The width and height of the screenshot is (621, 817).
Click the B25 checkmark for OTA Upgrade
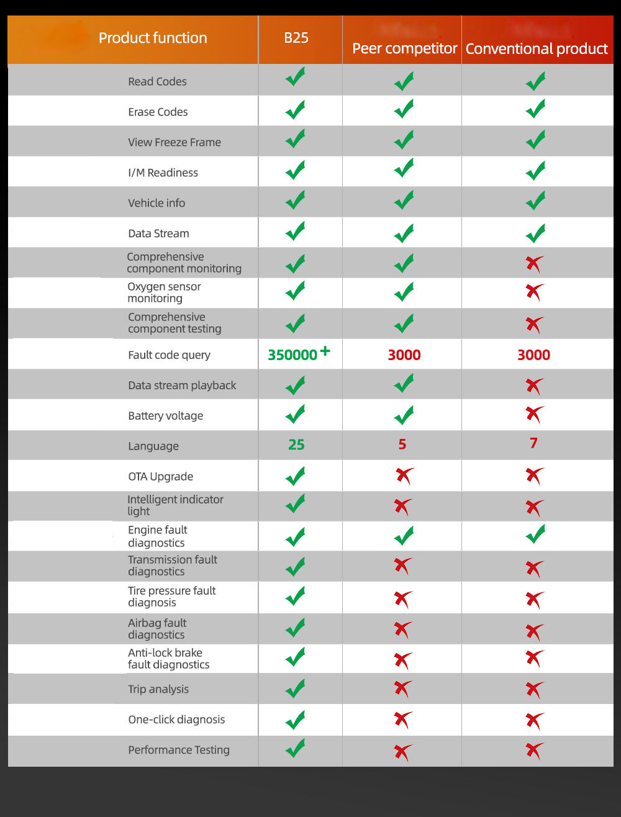[x=295, y=477]
